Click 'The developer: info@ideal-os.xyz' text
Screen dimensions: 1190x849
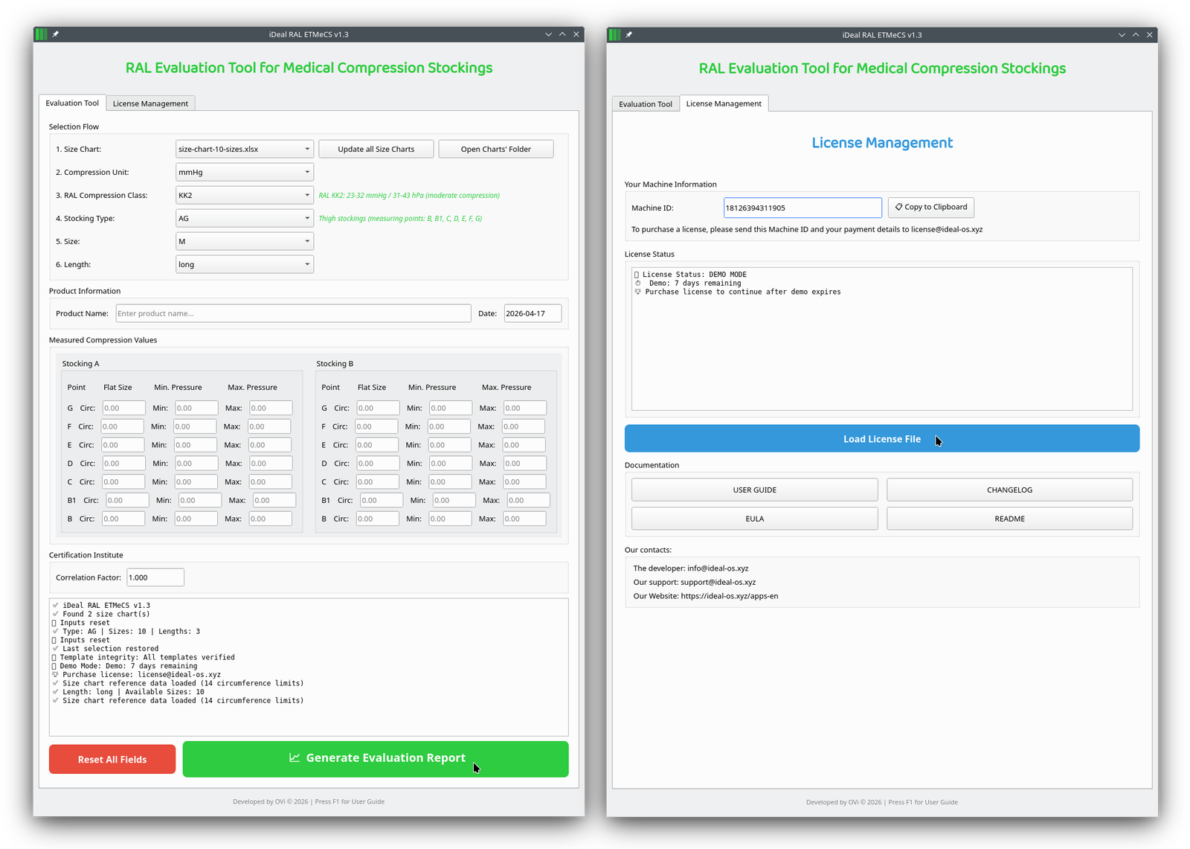pos(691,568)
